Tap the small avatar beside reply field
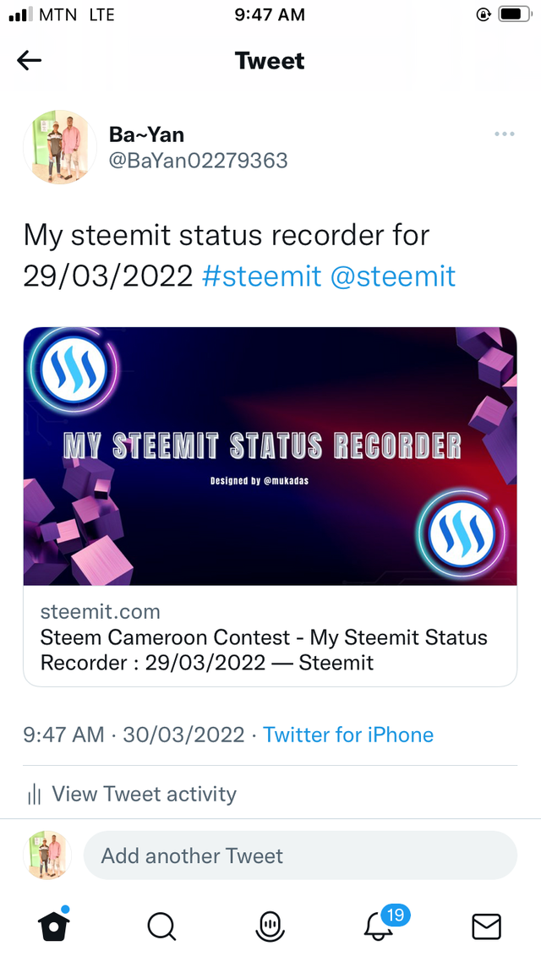Image resolution: width=541 pixels, height=962 pixels. point(48,855)
